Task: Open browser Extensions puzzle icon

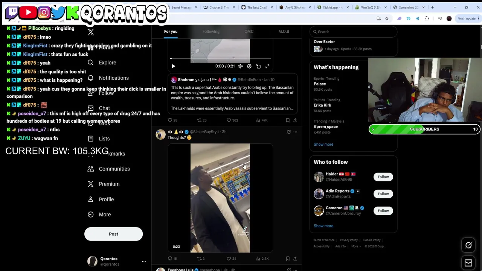Action: point(427,18)
